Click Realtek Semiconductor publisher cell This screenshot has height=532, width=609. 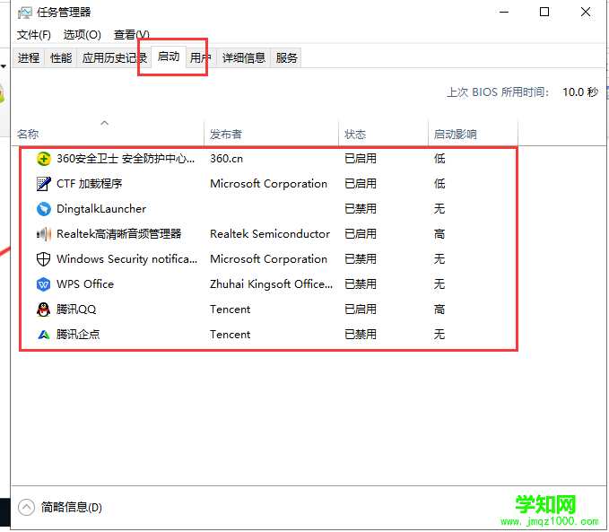tap(270, 234)
